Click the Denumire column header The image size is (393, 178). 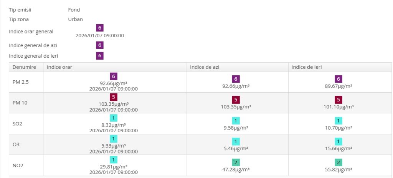24,67
